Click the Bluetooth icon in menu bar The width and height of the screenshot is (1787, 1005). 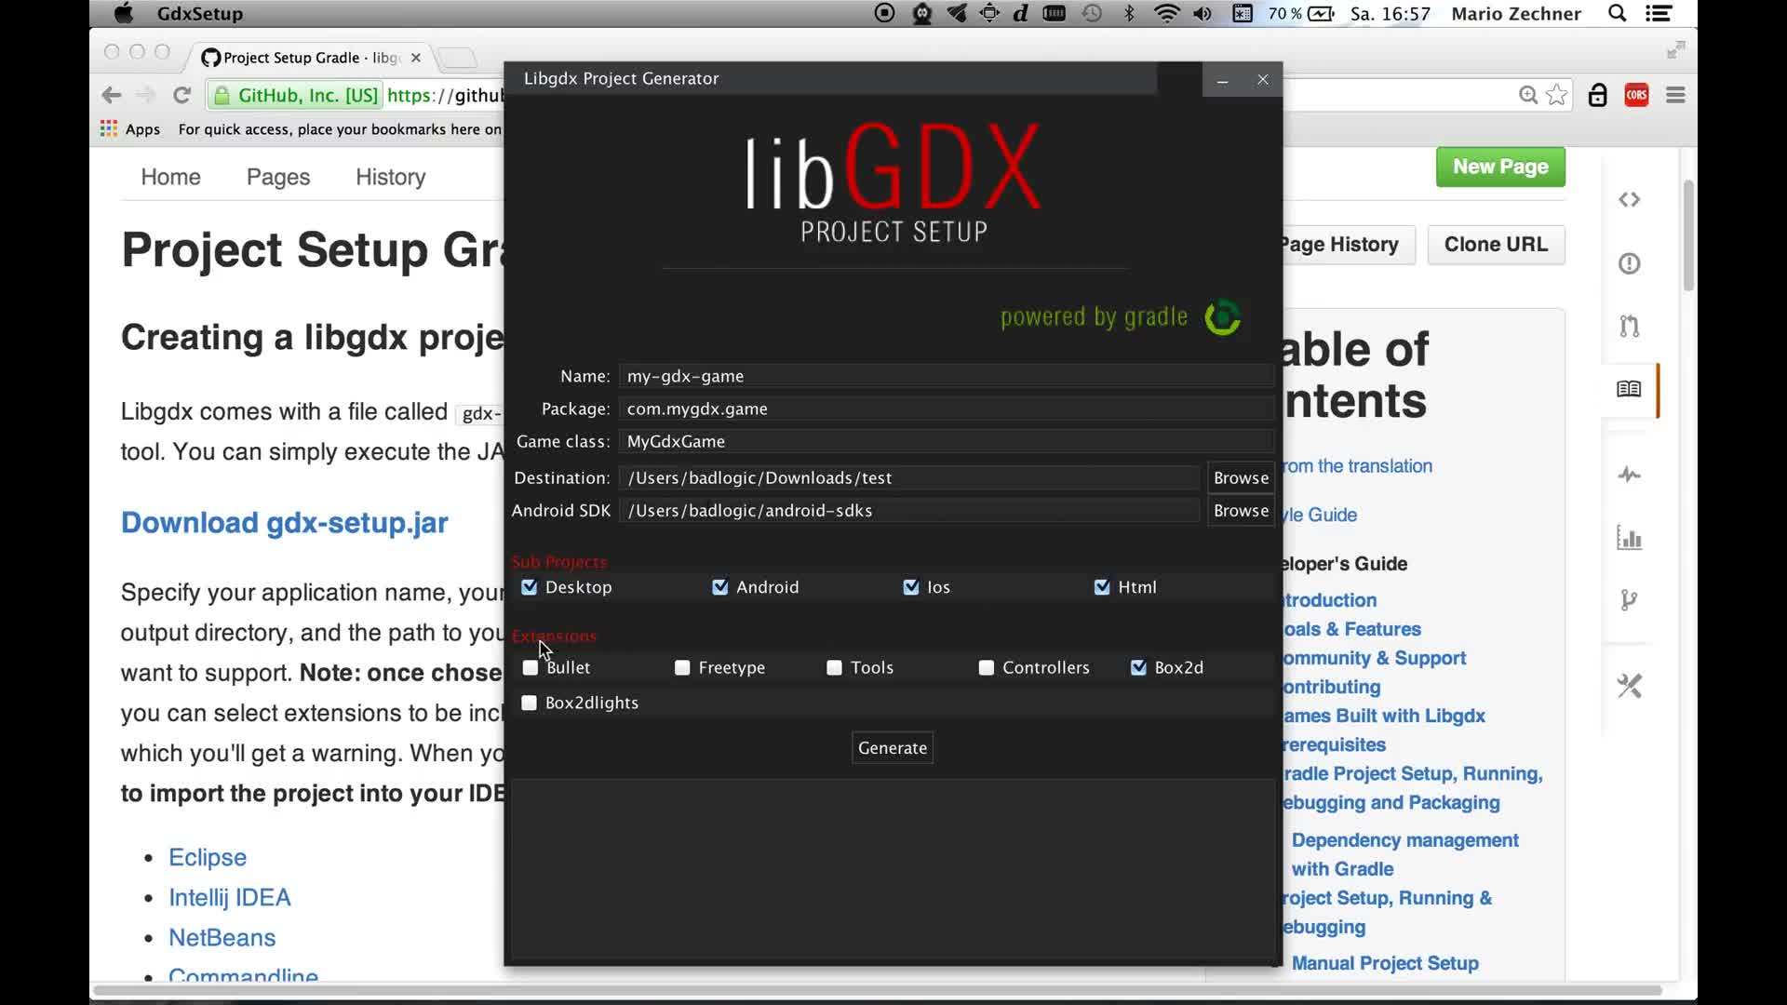tap(1130, 13)
